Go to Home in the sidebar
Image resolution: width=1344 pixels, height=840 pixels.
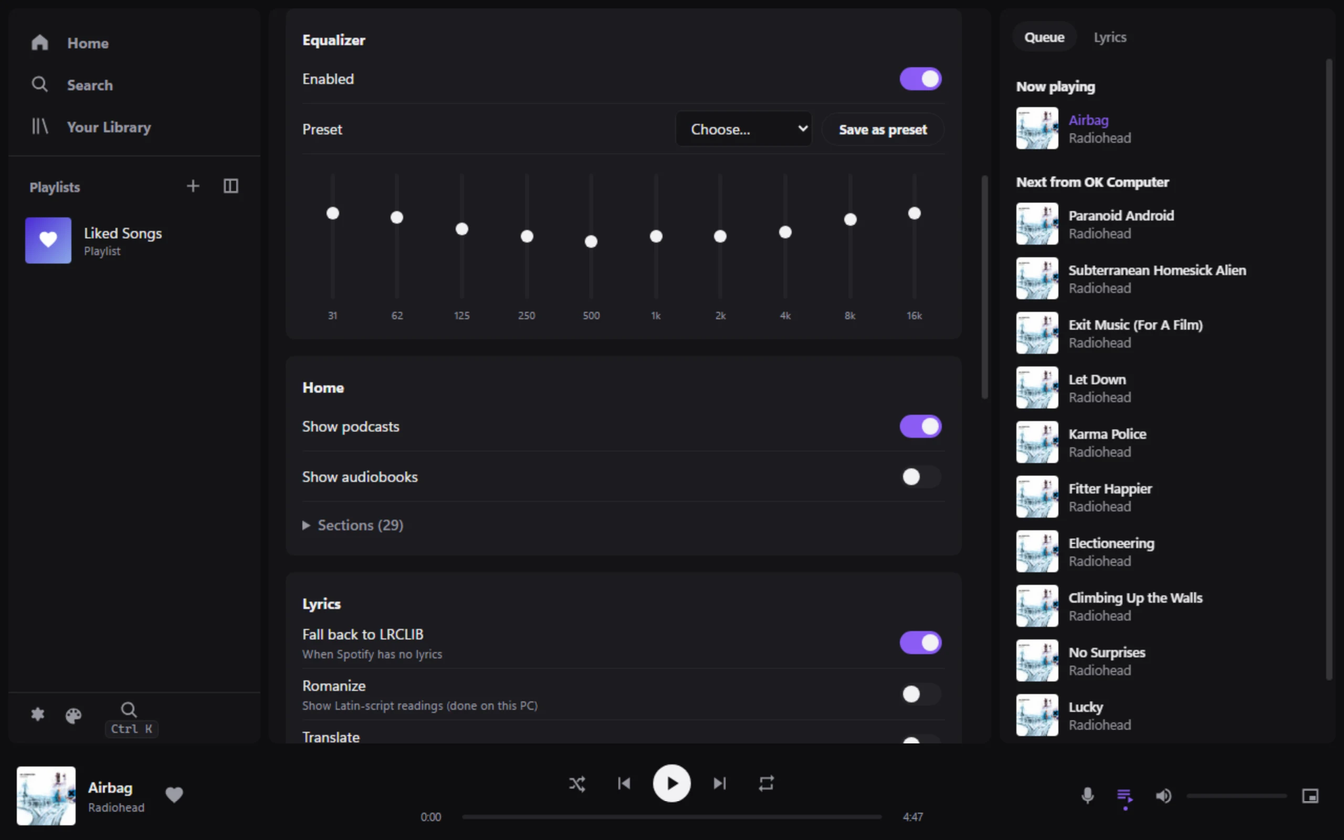[69, 43]
